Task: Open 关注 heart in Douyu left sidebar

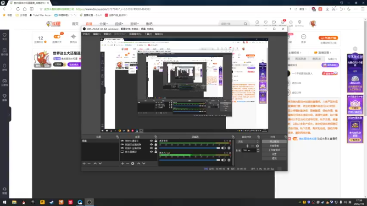Action: tap(5, 37)
